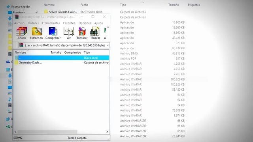Viewport: 253px width, 142px height.
Task: Sort by Comprimido column in WinRAR
Action: (x=73, y=52)
